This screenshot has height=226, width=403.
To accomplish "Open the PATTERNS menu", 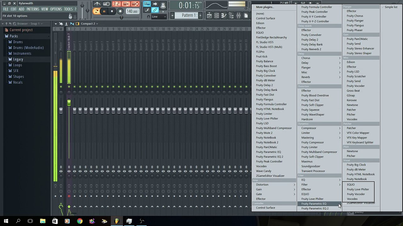I will [x=33, y=9].
